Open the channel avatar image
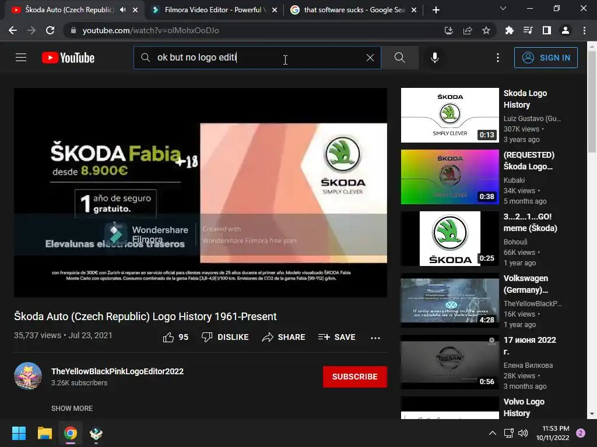Screen dimensions: 597x447 pyautogui.click(x=28, y=376)
